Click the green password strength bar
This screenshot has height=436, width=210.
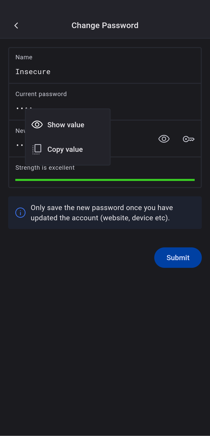pos(105,180)
